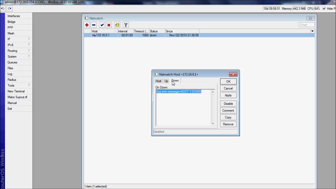Open the Interfaces menu item
This screenshot has width=336, height=189.
click(x=19, y=16)
